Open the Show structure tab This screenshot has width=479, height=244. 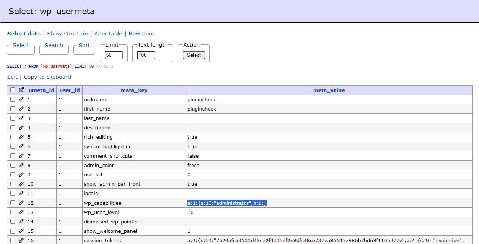pyautogui.click(x=68, y=34)
